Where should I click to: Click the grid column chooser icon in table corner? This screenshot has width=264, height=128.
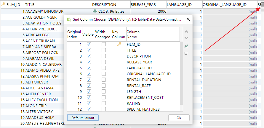tap(262, 4)
